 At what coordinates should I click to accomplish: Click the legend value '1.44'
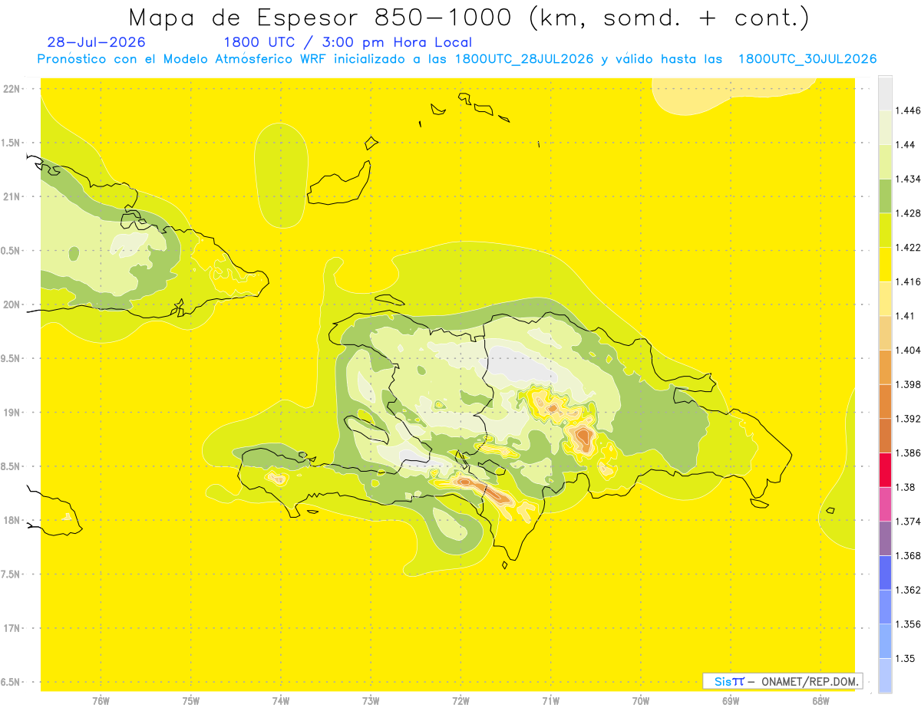point(906,145)
